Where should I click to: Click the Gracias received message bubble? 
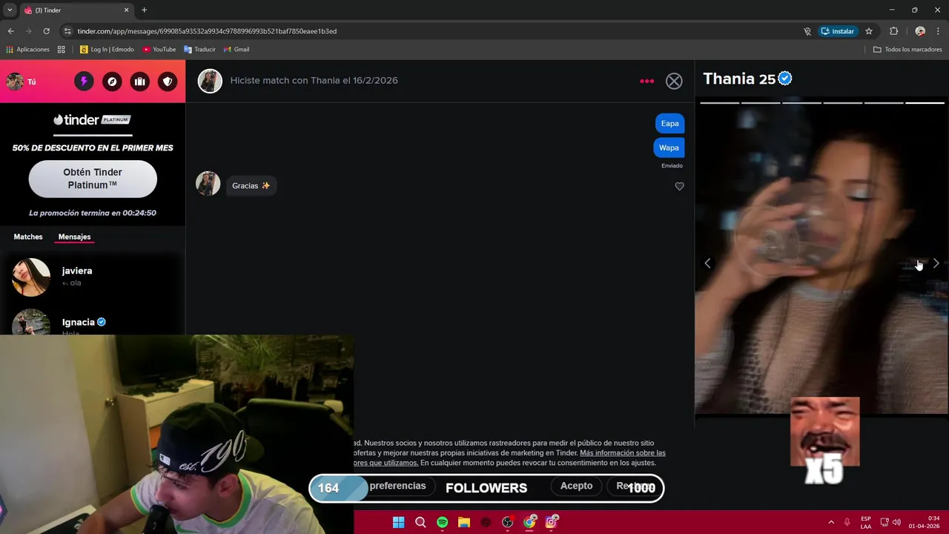point(251,185)
